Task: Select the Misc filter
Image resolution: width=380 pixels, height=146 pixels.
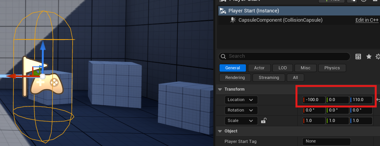Action: pos(305,68)
